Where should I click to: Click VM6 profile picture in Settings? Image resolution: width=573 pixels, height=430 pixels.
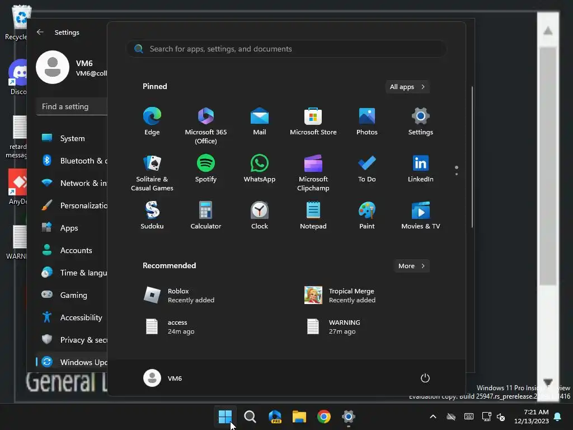pos(53,67)
